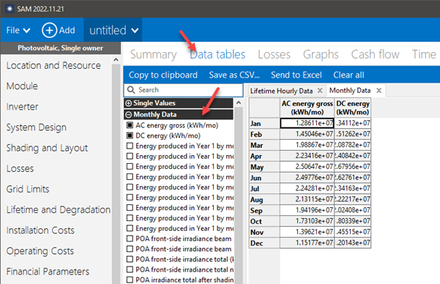Select cell 1.15177e+07 for Dec
440x284 pixels.
point(307,243)
